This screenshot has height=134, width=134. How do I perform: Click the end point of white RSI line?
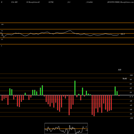(119, 35)
